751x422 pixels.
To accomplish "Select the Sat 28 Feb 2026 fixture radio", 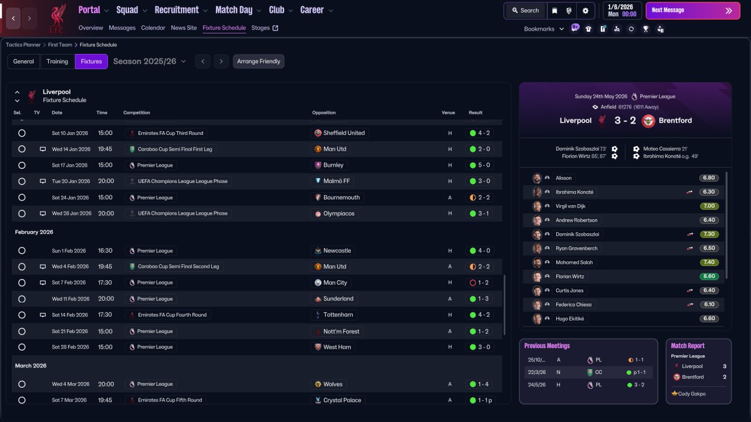I will coord(22,347).
